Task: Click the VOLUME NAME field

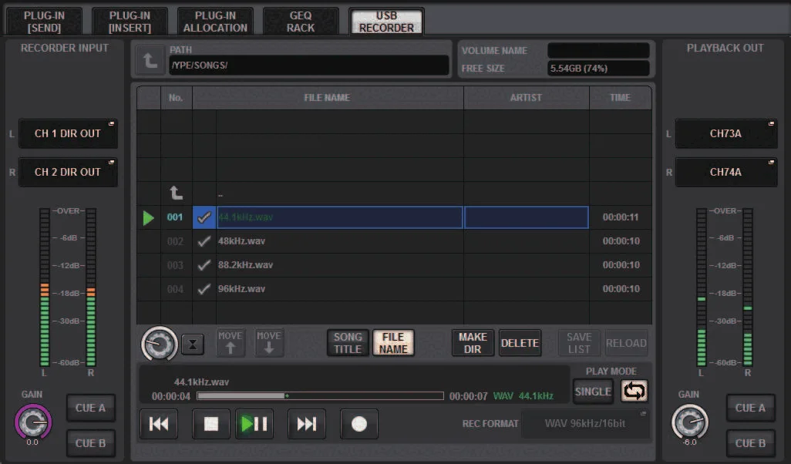Action: pyautogui.click(x=598, y=50)
